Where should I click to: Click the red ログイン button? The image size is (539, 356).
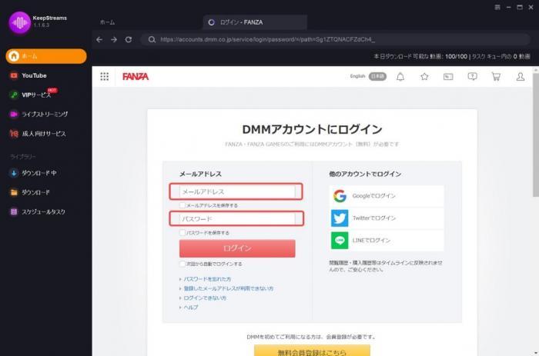237,248
